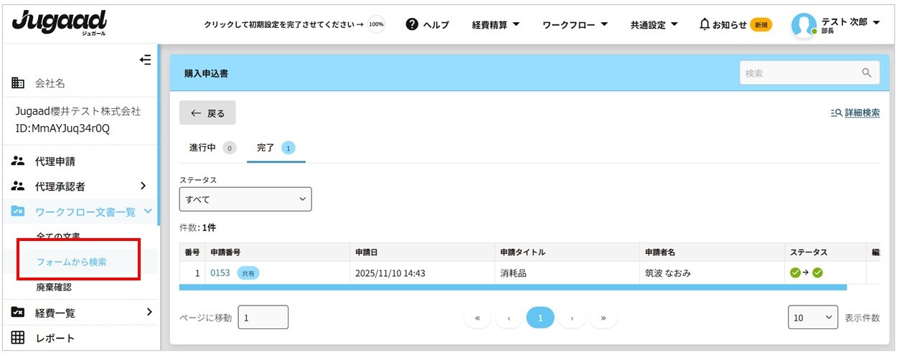Click the user avatar icon
The height and width of the screenshot is (355, 897).
[804, 25]
